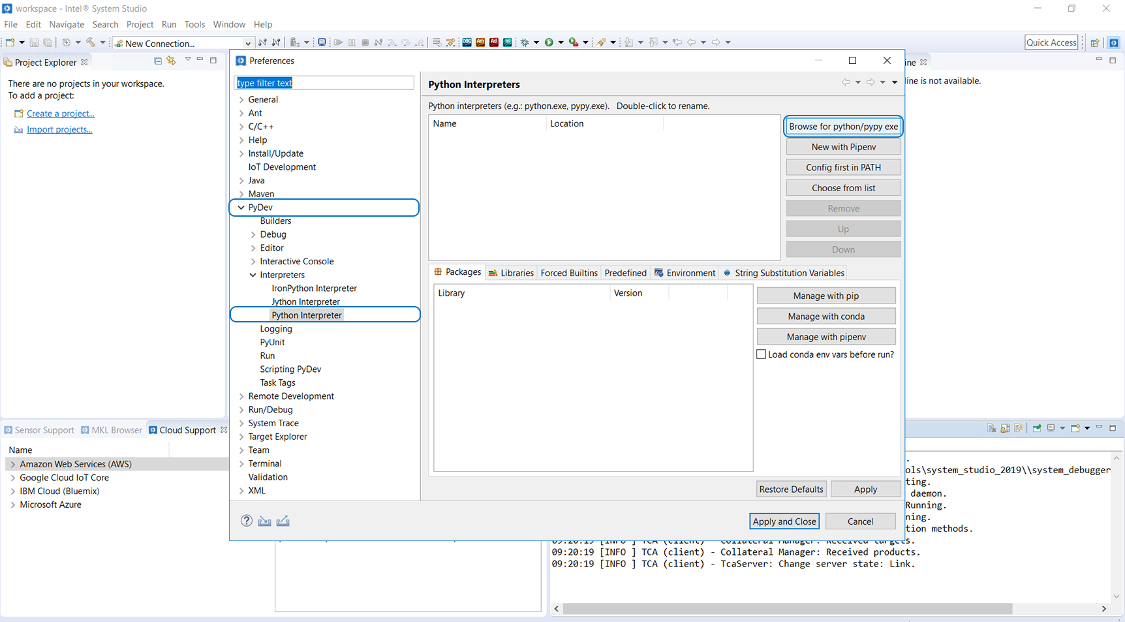Screen dimensions: 1125x622
Task: Click the Save icon in main toolbar
Action: click(34, 42)
